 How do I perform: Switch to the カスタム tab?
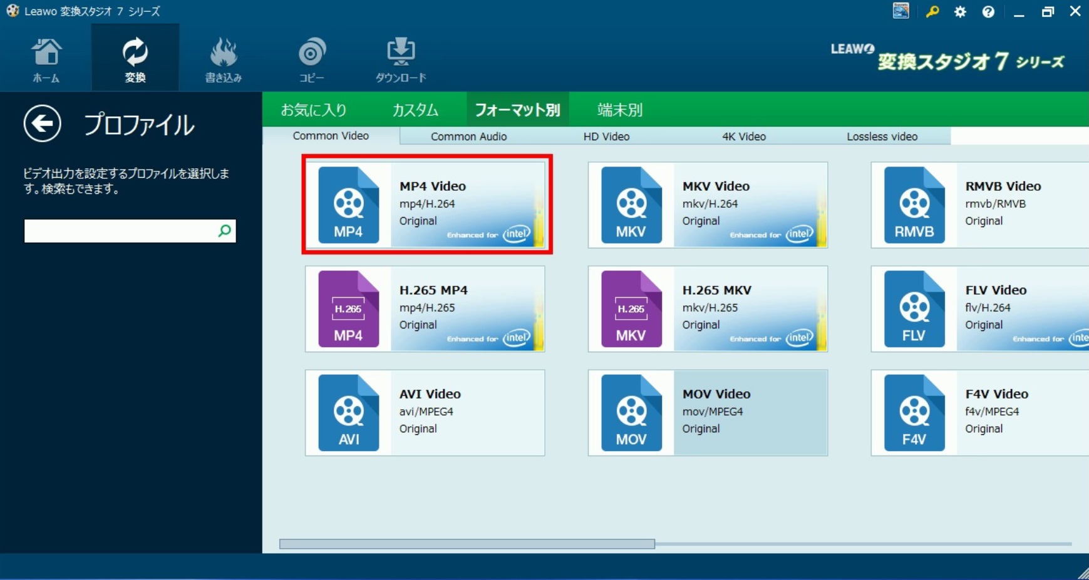(x=415, y=110)
